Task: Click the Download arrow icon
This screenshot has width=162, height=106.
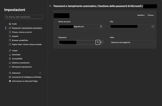Action: (x=10, y=55)
